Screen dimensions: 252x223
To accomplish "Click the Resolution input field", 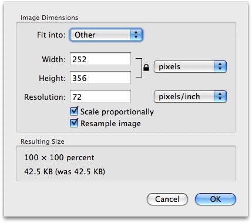I will point(100,96).
